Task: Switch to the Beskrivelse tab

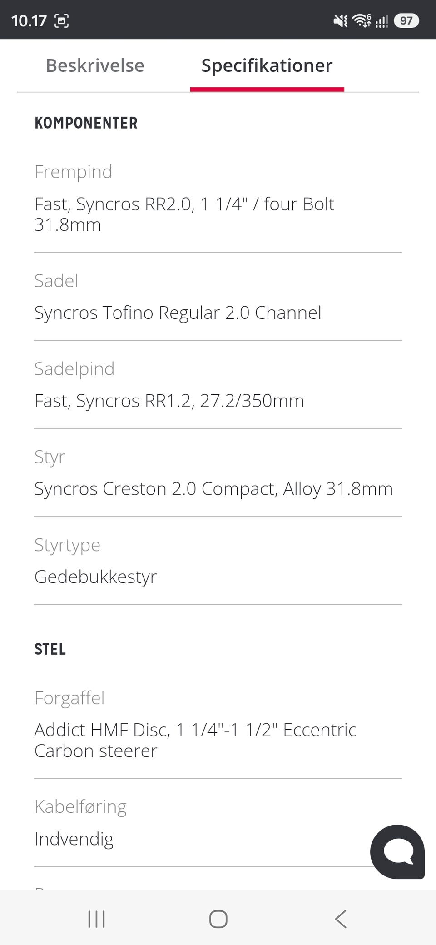Action: click(95, 65)
